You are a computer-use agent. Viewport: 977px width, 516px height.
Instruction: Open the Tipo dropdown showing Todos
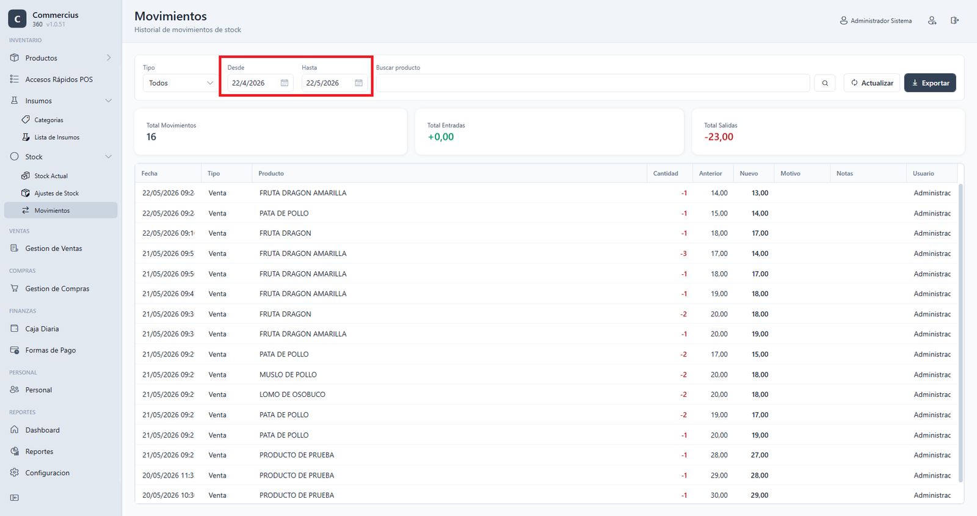[180, 83]
